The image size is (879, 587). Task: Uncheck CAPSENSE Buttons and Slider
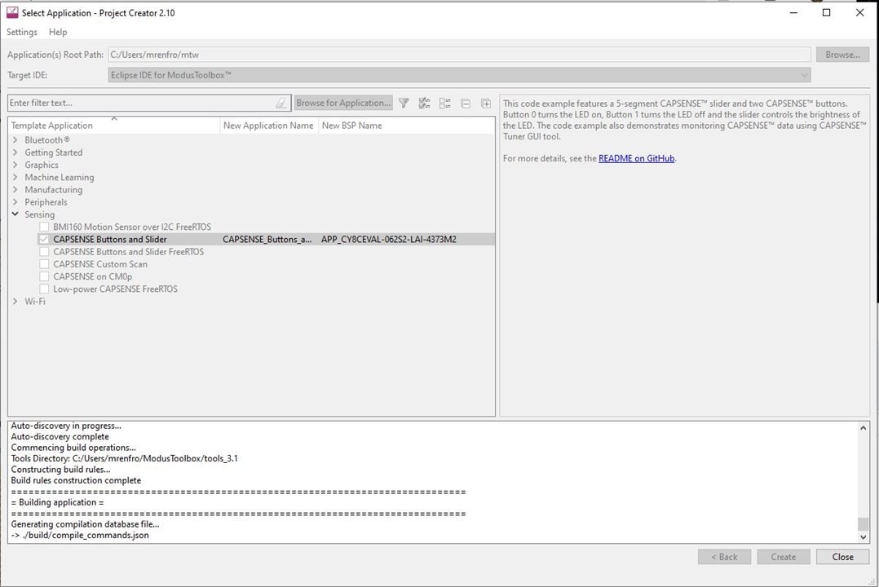(x=44, y=240)
